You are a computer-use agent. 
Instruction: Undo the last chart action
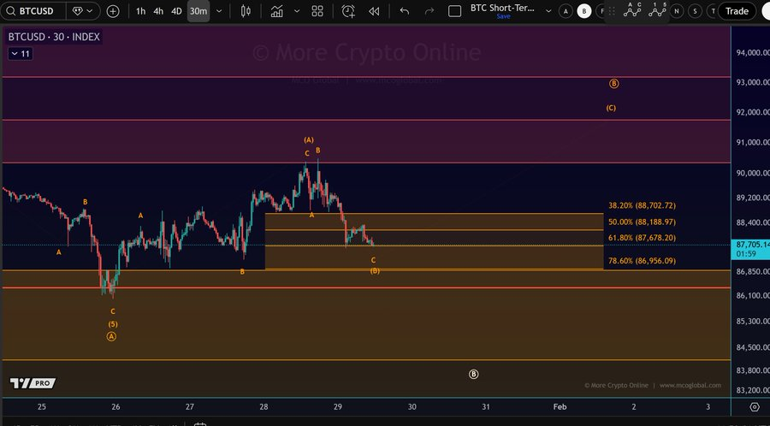pyautogui.click(x=405, y=11)
